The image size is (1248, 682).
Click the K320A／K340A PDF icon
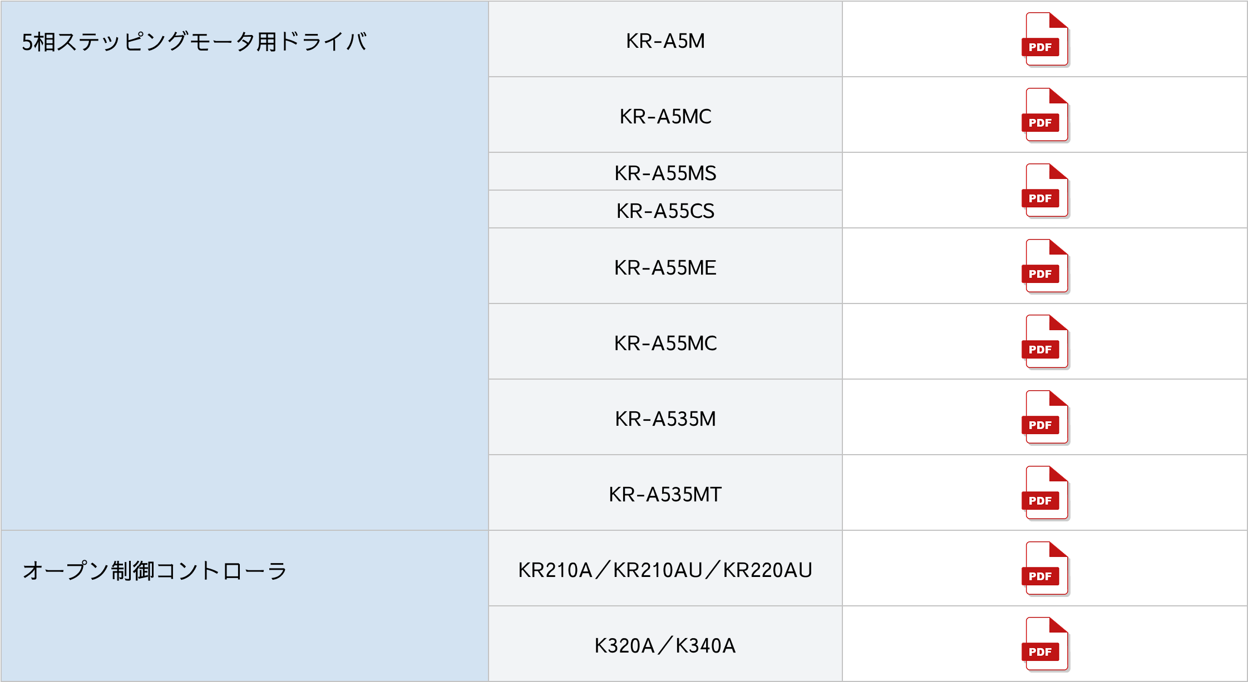pos(1045,644)
